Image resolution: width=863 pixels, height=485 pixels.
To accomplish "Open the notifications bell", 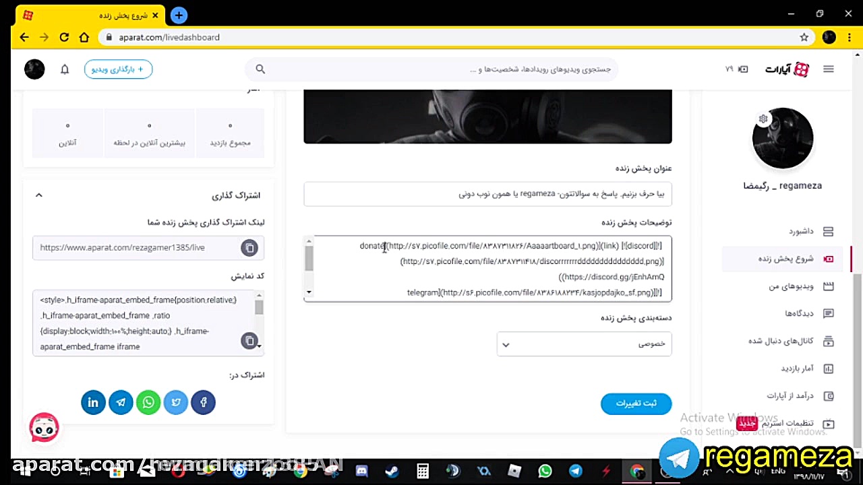I will coord(65,69).
